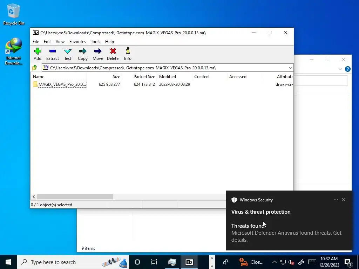
Task: Show archive Info icon
Action: 128,54
